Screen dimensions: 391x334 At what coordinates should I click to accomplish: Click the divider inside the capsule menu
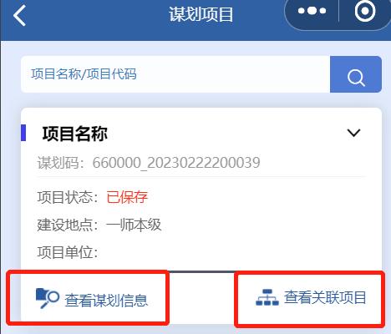click(x=338, y=11)
